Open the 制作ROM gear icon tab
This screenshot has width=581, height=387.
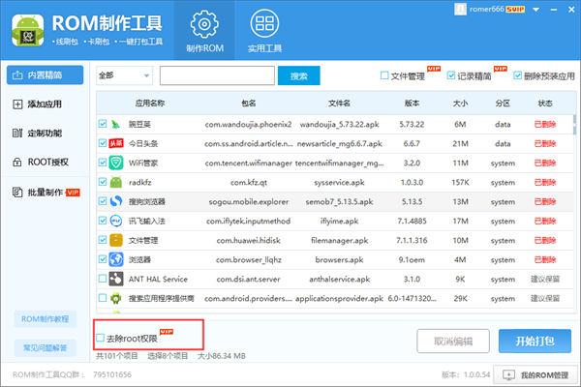tap(203, 30)
